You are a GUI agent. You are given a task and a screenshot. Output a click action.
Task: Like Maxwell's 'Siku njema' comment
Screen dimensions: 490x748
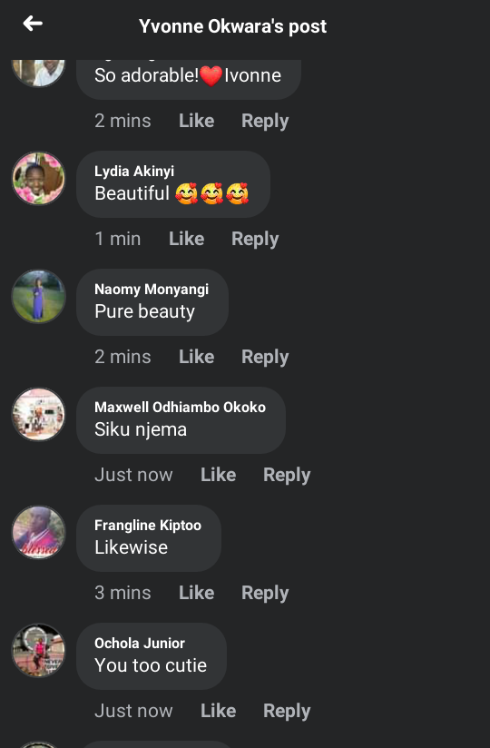tap(219, 475)
